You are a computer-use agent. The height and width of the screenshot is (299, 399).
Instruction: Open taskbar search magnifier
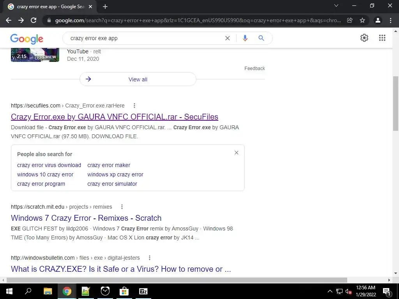point(28,291)
